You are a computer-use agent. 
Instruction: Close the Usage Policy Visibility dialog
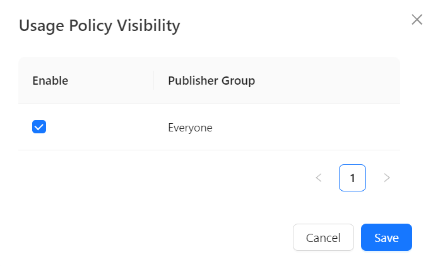pyautogui.click(x=417, y=20)
